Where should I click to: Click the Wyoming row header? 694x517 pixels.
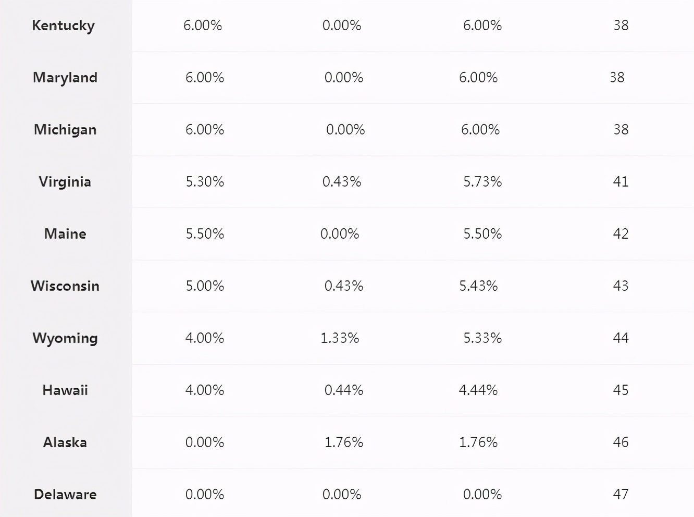(x=65, y=338)
